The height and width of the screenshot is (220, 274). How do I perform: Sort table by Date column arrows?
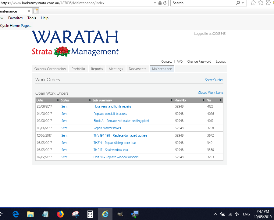[x=58, y=100]
